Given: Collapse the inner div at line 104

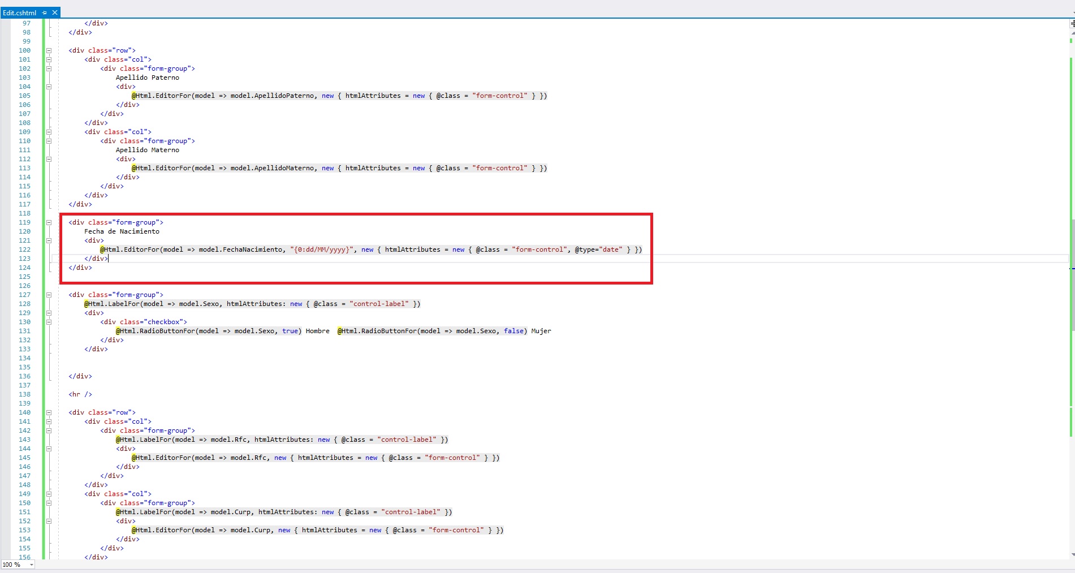Looking at the screenshot, I should (x=49, y=87).
